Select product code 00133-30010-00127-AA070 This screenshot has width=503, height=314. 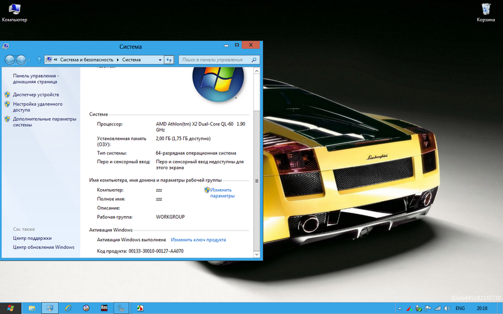click(x=156, y=251)
